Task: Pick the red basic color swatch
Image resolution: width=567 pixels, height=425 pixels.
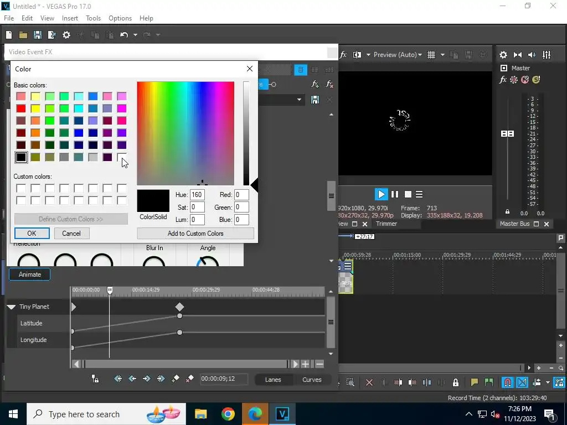Action: click(21, 108)
